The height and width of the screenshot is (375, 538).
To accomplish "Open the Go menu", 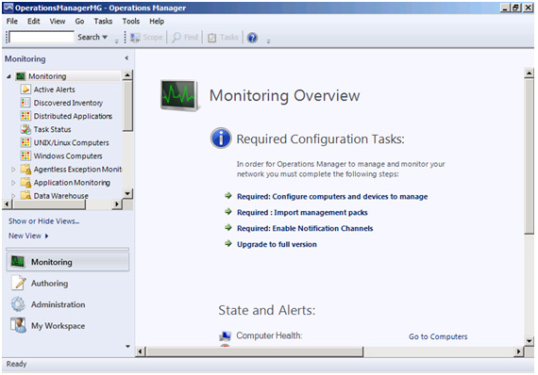I will point(79,22).
